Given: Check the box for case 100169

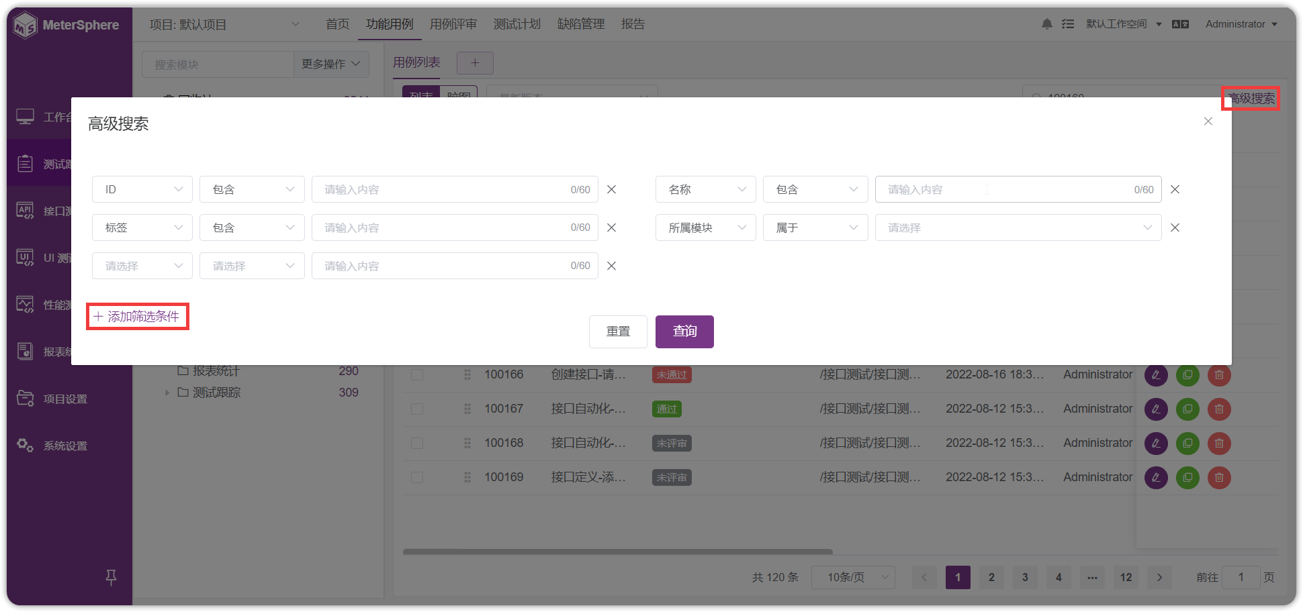Looking at the screenshot, I should coord(417,477).
